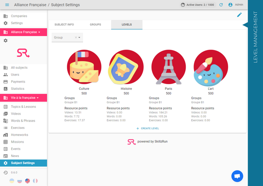Open Words & Phrases
The height and width of the screenshot is (186, 263).
click(23, 121)
